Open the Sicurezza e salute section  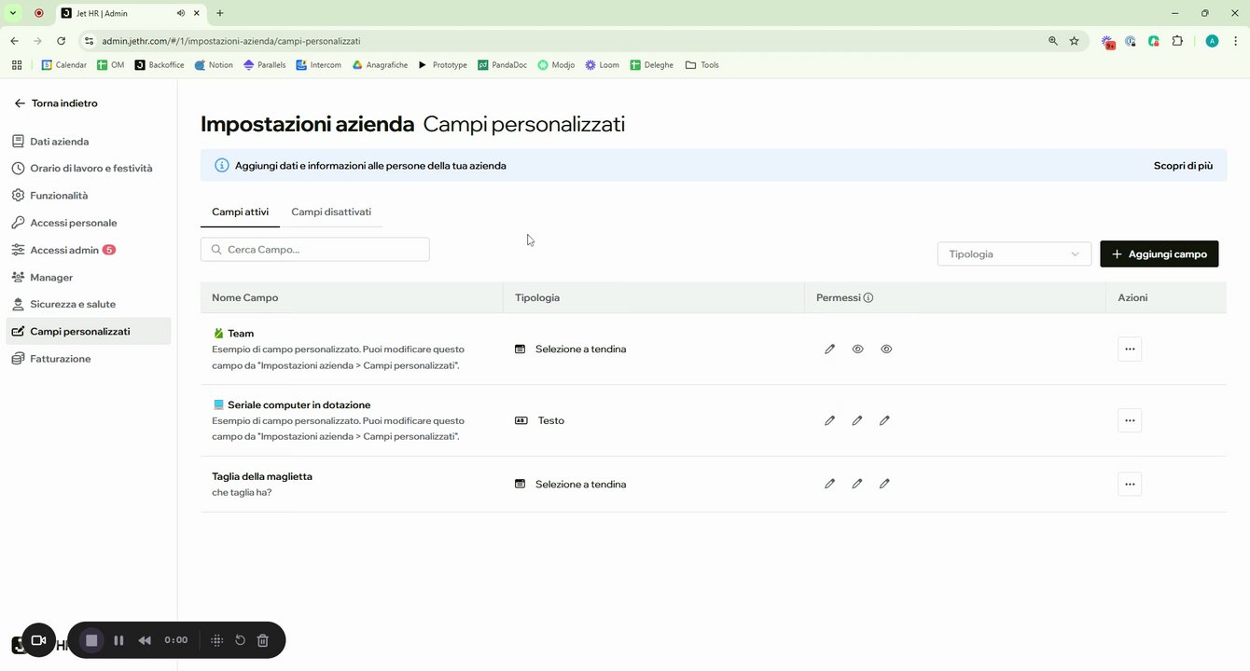pos(73,304)
